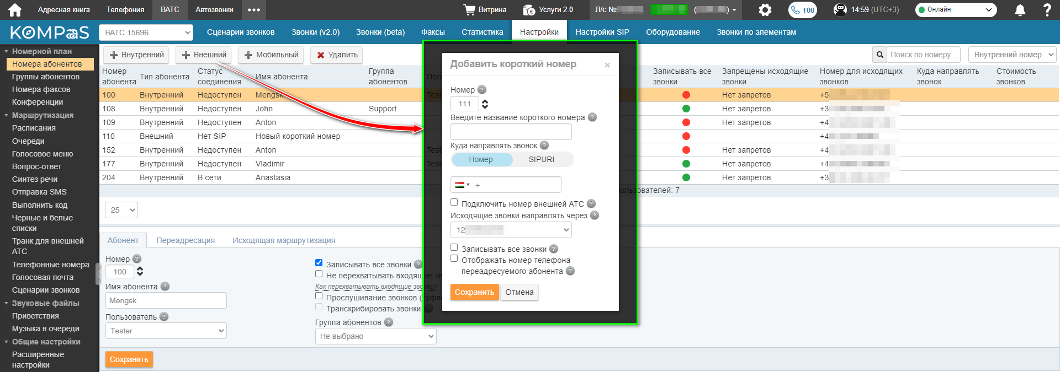The height and width of the screenshot is (372, 1060).
Task: Click the support headset icon
Action: point(840,10)
